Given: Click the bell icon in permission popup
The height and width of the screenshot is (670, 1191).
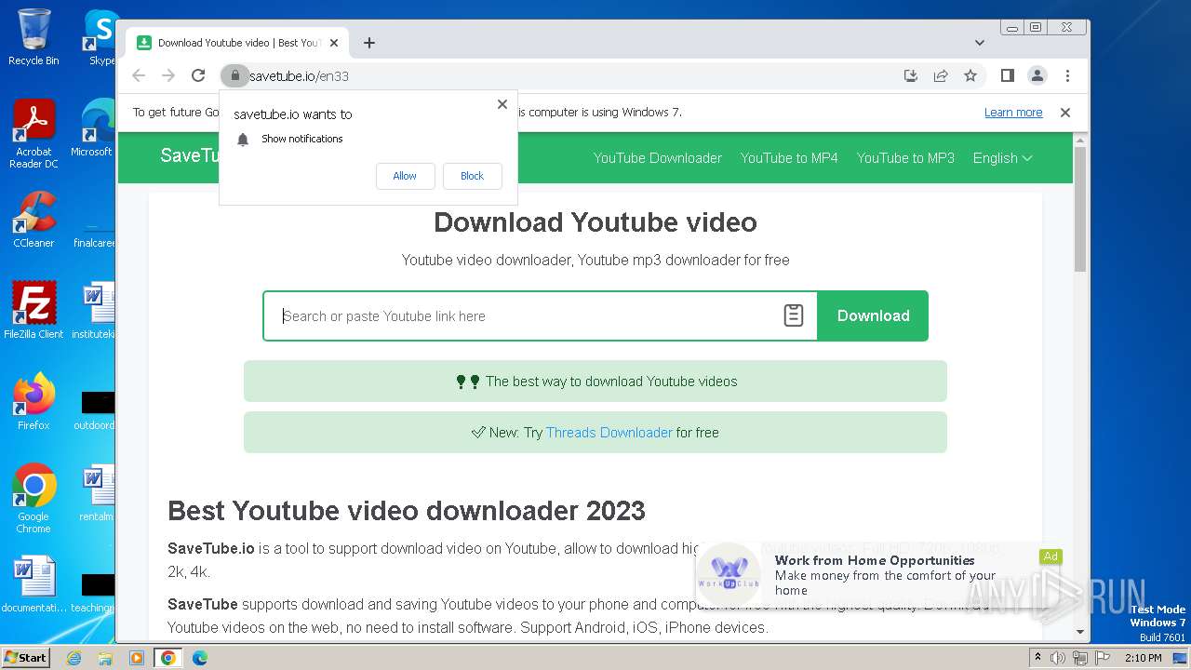Looking at the screenshot, I should (243, 140).
